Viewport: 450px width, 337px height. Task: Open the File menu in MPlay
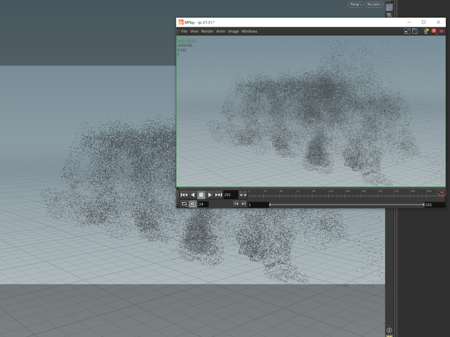(x=184, y=31)
